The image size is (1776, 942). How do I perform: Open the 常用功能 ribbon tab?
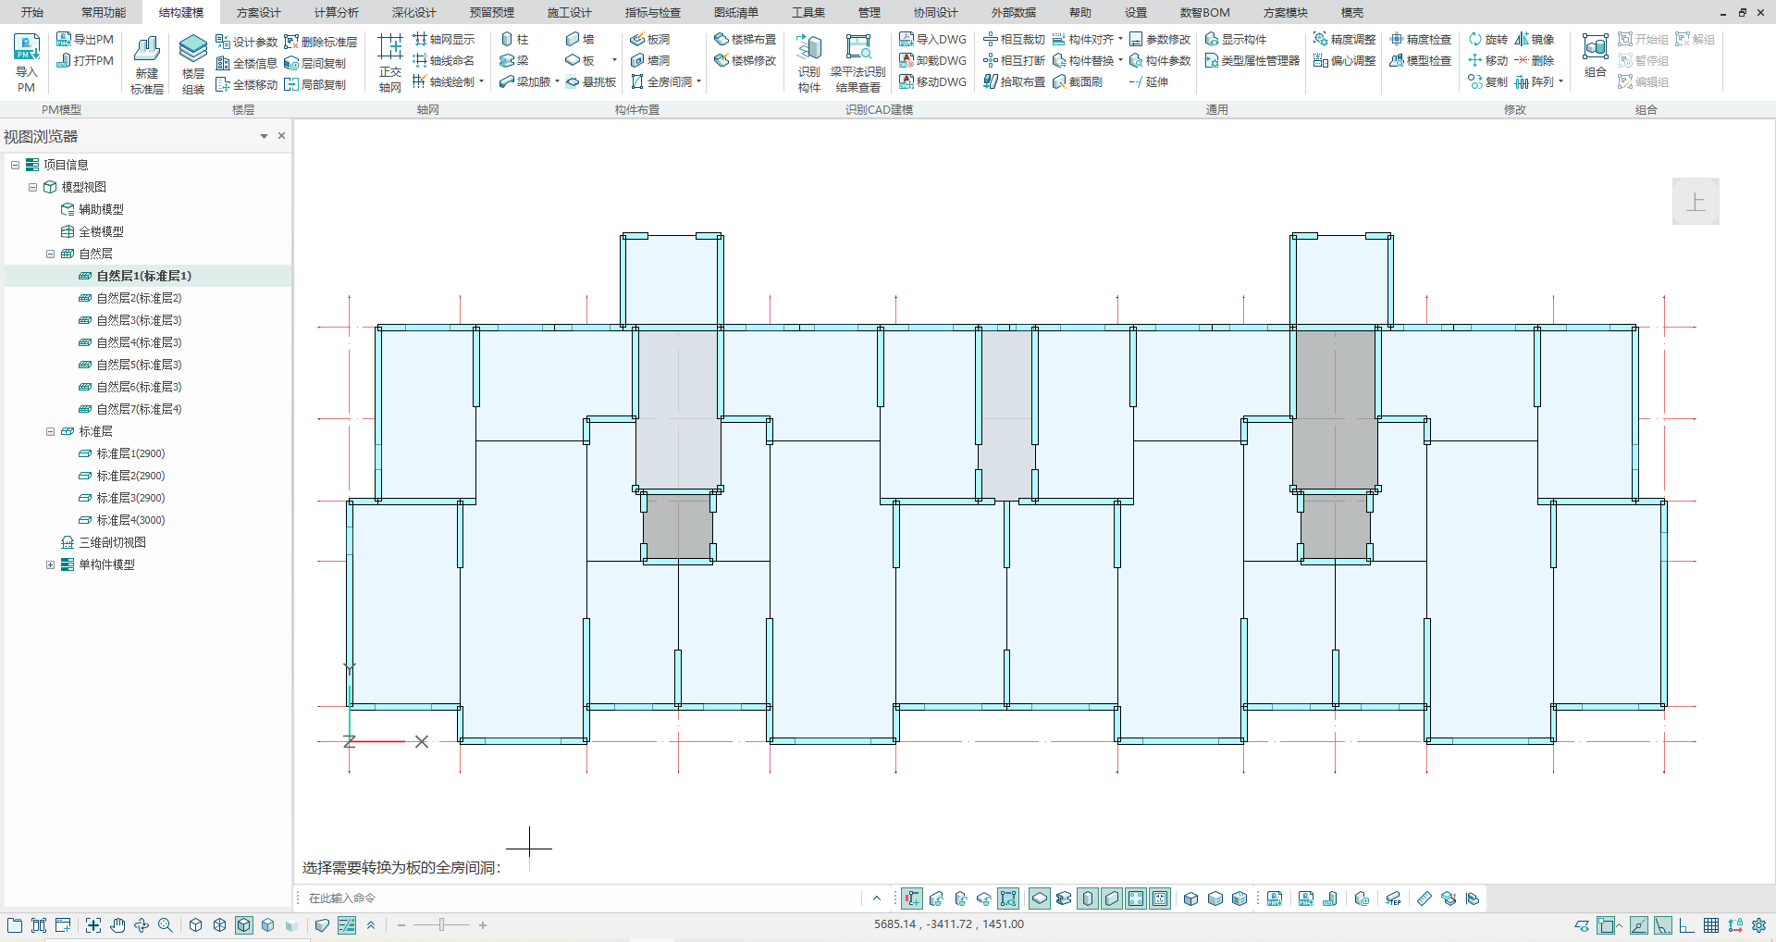click(103, 12)
